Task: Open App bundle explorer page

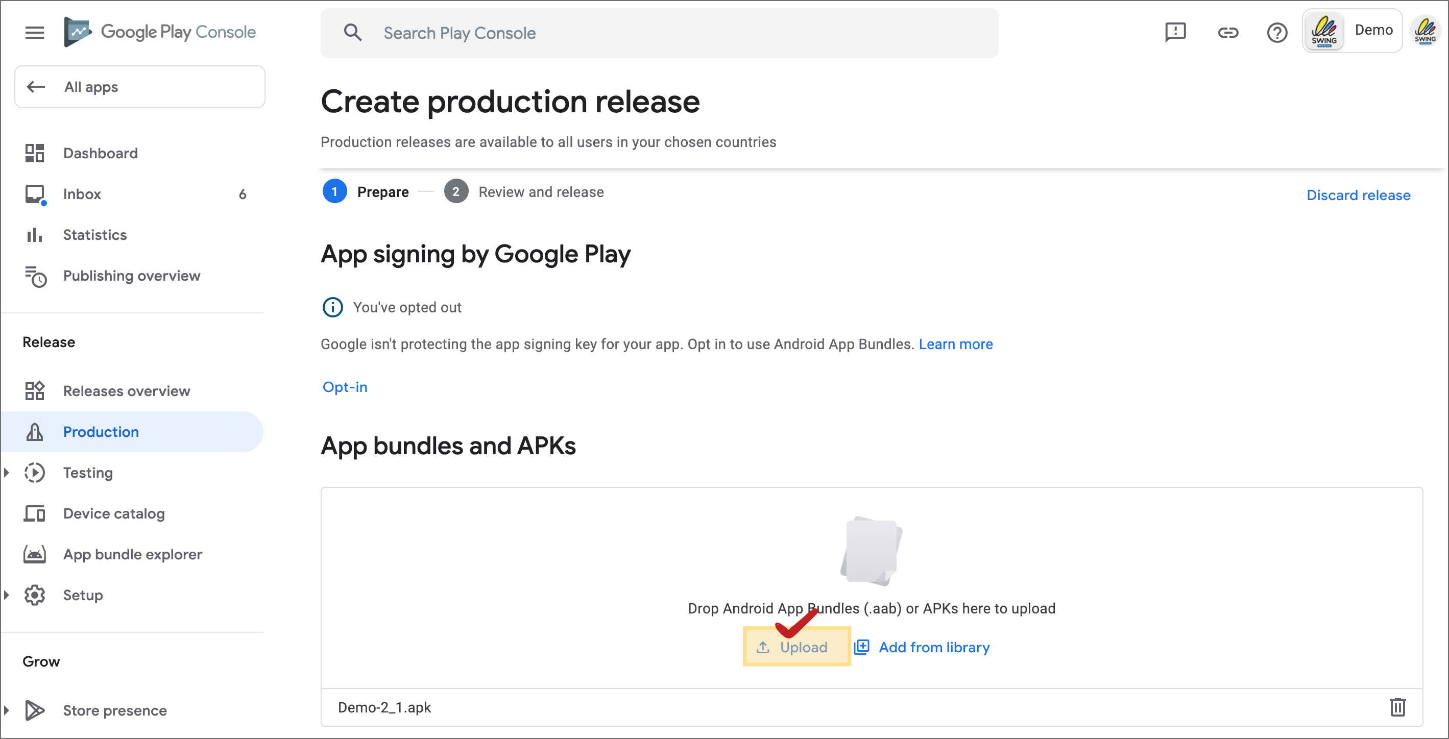Action: pos(132,554)
